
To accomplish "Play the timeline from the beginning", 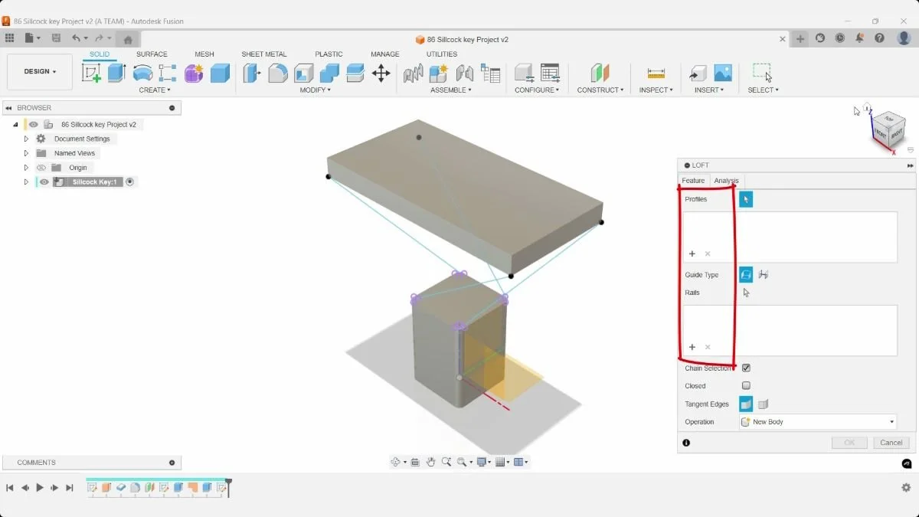I will pyautogui.click(x=40, y=488).
